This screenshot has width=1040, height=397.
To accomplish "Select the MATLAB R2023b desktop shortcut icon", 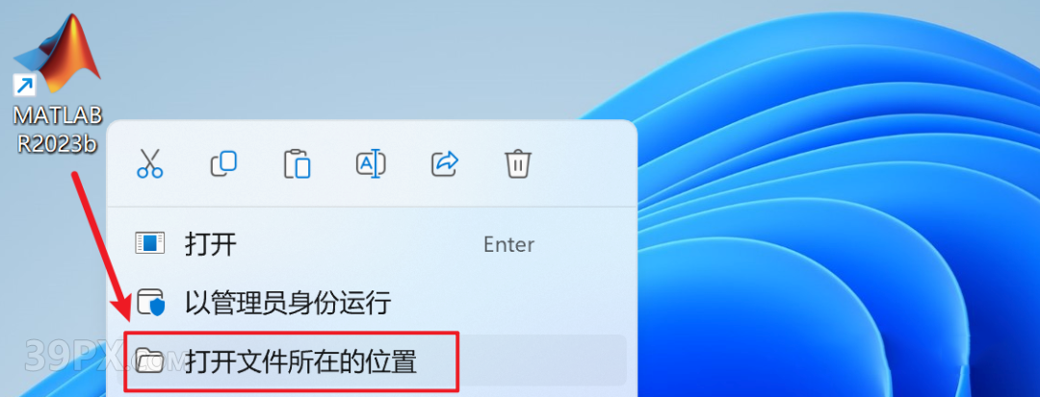I will click(x=57, y=54).
